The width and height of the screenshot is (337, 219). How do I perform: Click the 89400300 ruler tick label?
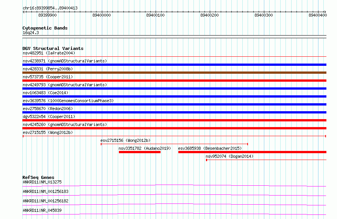(264, 15)
